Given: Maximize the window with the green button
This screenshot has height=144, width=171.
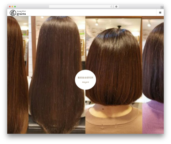Looking at the screenshot, I should pos(15,7).
